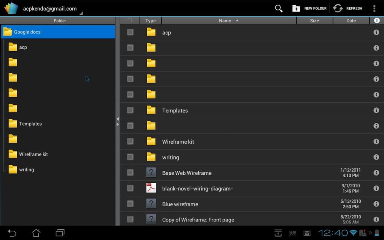Image resolution: width=384 pixels, height=240 pixels.
Task: Refresh the file list
Action: [x=348, y=8]
